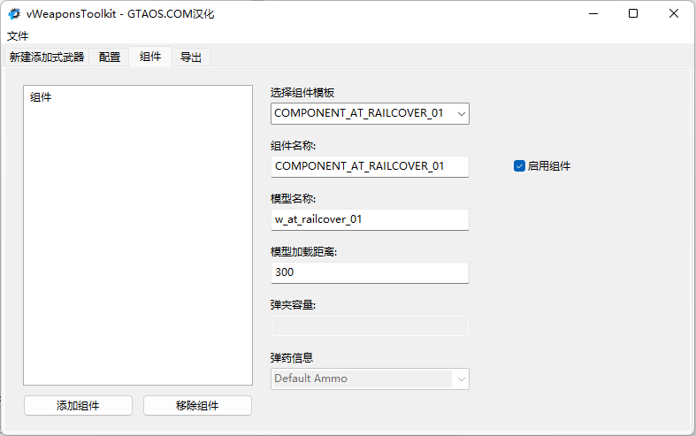This screenshot has width=696, height=436.
Task: Click the disabled 弹药信息 Default Ammo dropdown
Action: (x=370, y=379)
